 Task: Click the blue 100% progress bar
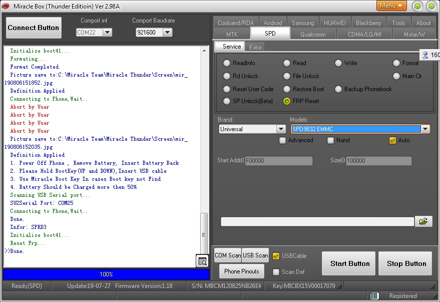tap(106, 274)
